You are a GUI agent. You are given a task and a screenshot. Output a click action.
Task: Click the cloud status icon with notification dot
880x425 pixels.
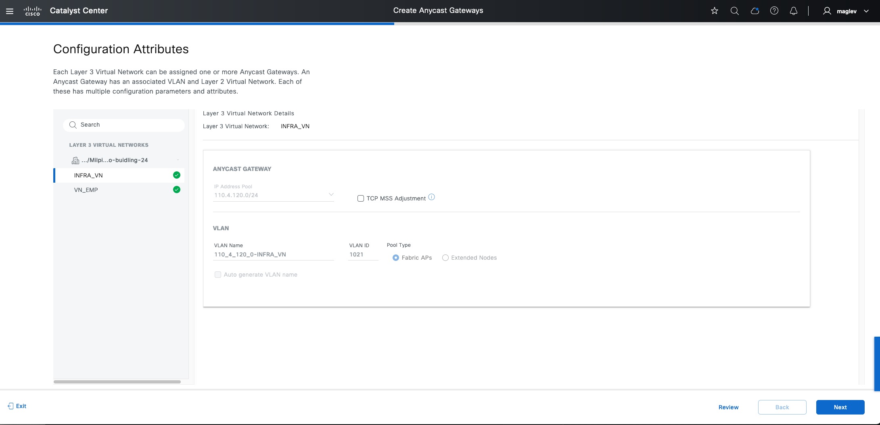[754, 11]
